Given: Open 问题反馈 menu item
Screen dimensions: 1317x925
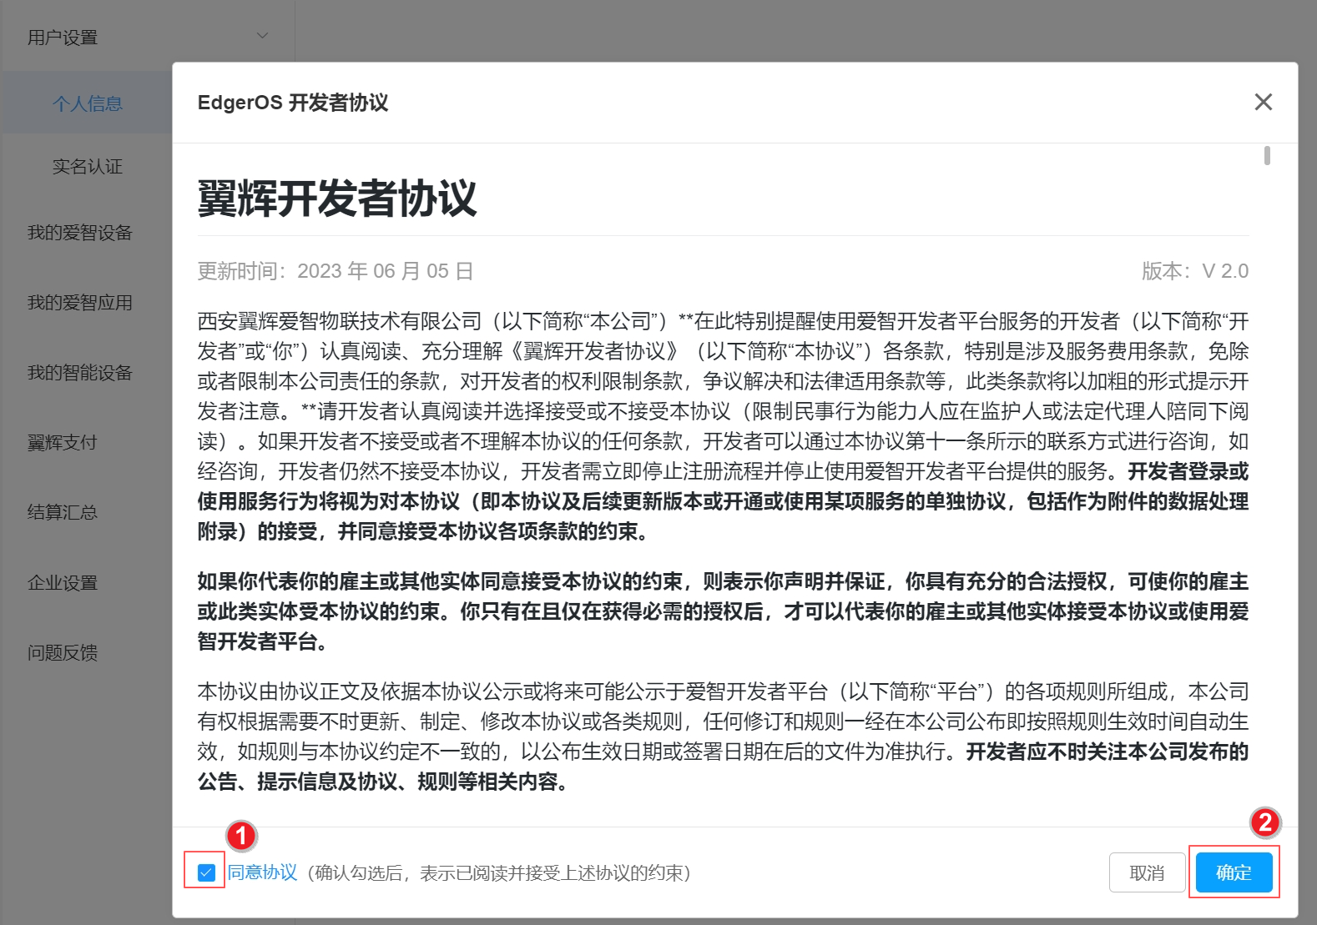Looking at the screenshot, I should 63,653.
